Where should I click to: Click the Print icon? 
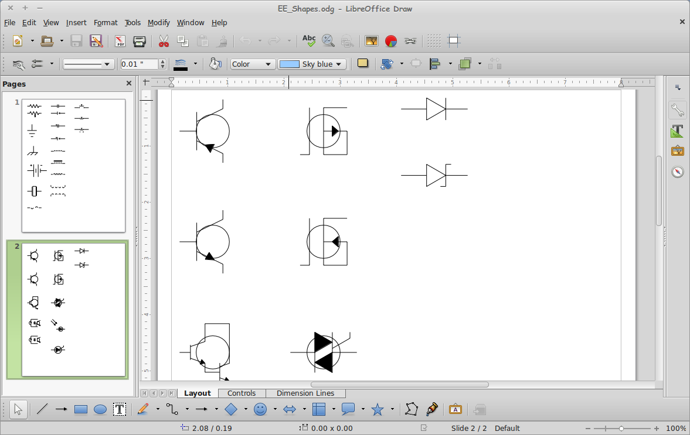(x=140, y=41)
